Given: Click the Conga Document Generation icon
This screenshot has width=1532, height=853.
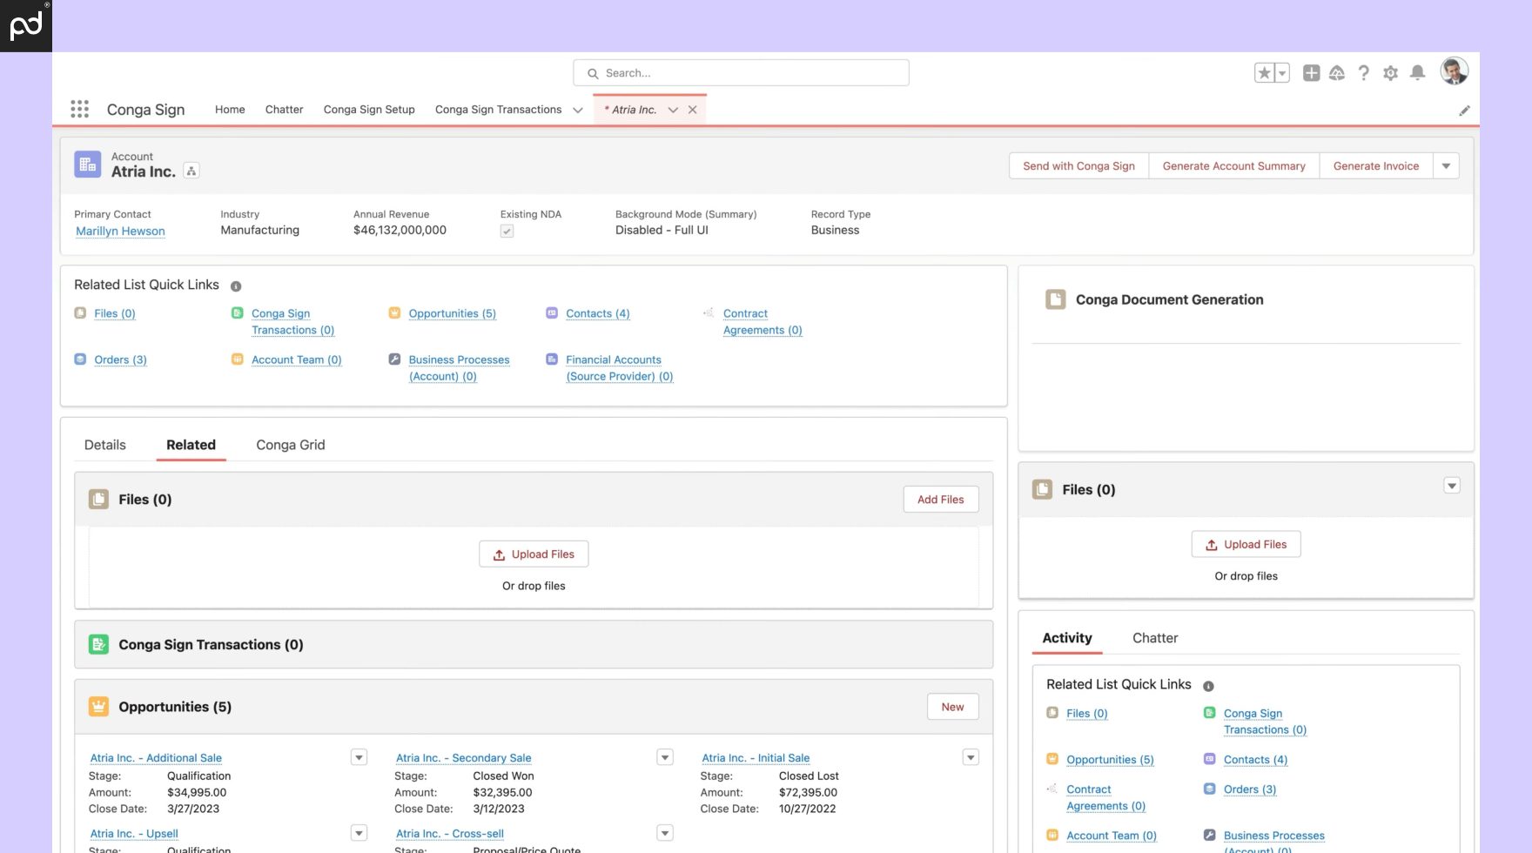Looking at the screenshot, I should click(1056, 299).
